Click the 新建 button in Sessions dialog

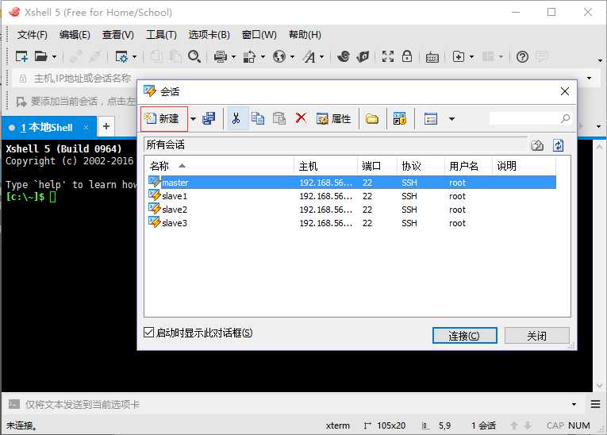(x=164, y=118)
